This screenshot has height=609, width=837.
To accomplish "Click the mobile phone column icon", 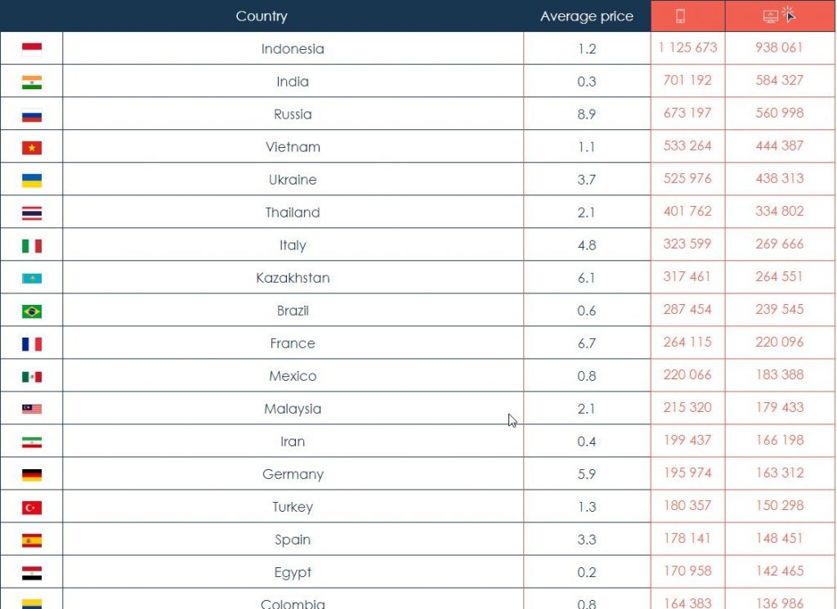I will pyautogui.click(x=680, y=16).
